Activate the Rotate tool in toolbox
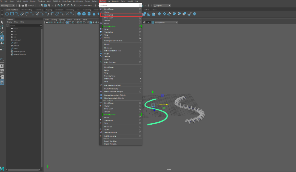Image resolution: width=296 pixels, height=172 pixels. coord(2,43)
